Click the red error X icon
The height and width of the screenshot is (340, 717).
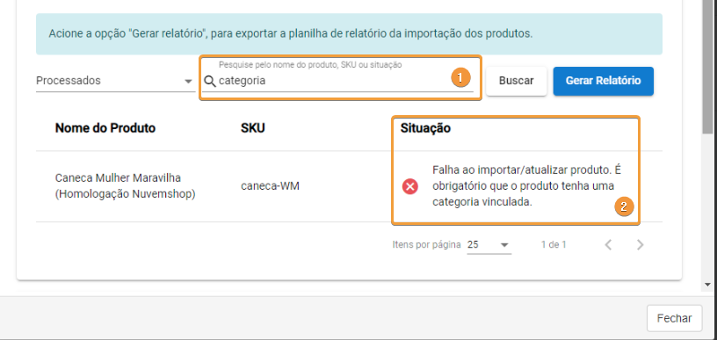point(410,186)
